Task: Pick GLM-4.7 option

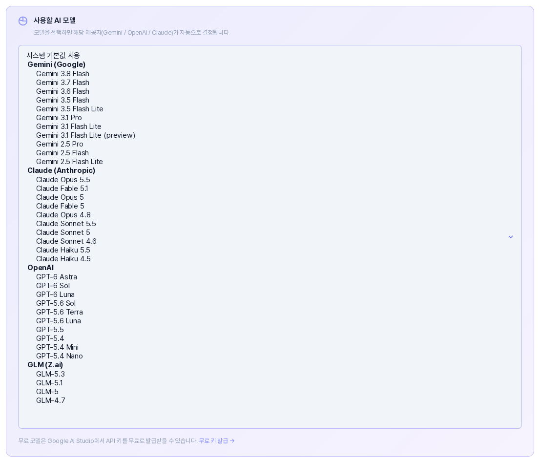Action: click(51, 400)
